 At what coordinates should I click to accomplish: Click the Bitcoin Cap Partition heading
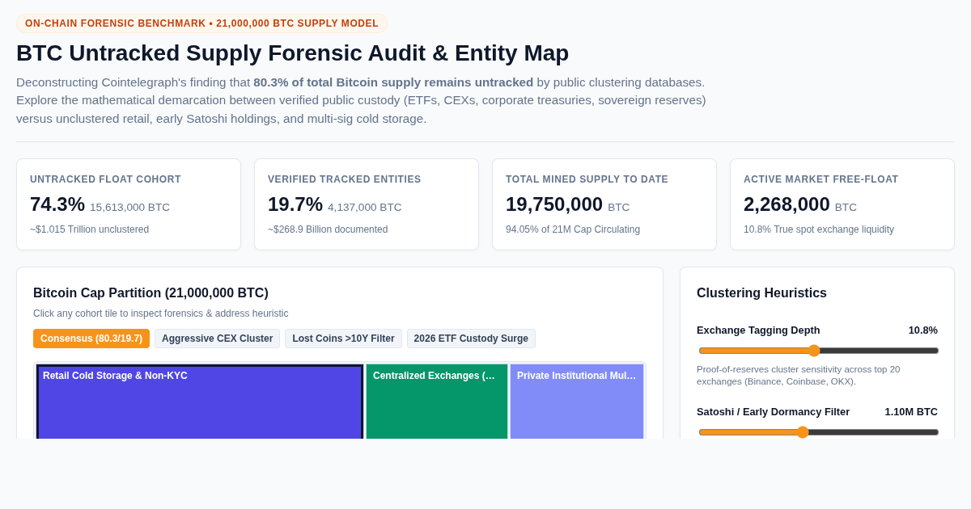pos(151,293)
